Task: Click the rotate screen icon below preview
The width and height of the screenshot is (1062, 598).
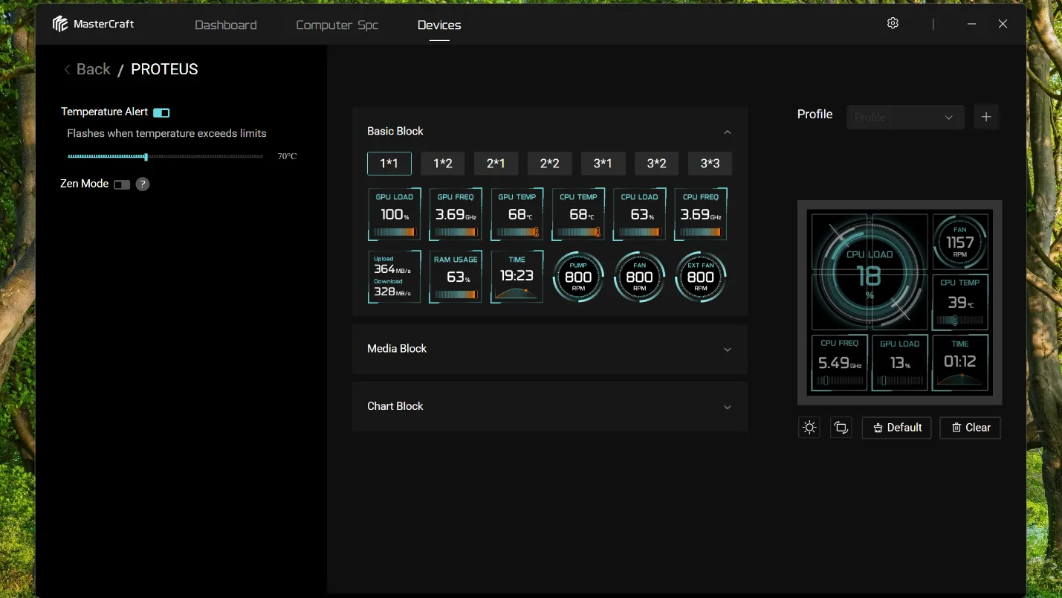Action: tap(841, 428)
